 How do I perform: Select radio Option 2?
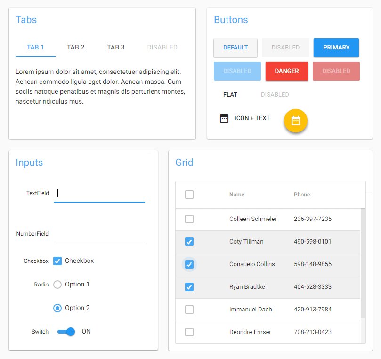(57, 308)
